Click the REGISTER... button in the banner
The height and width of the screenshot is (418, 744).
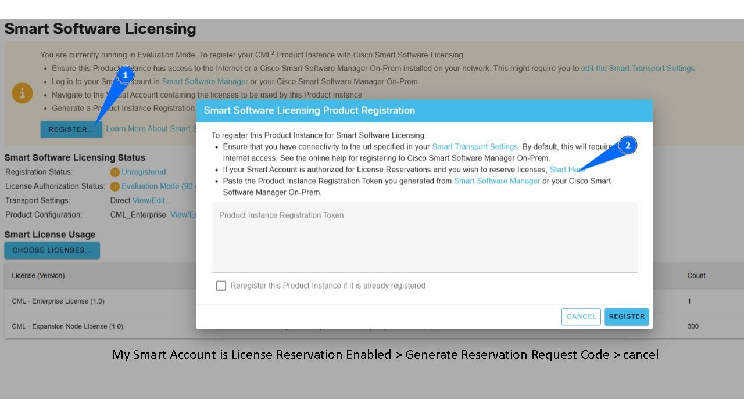(71, 129)
